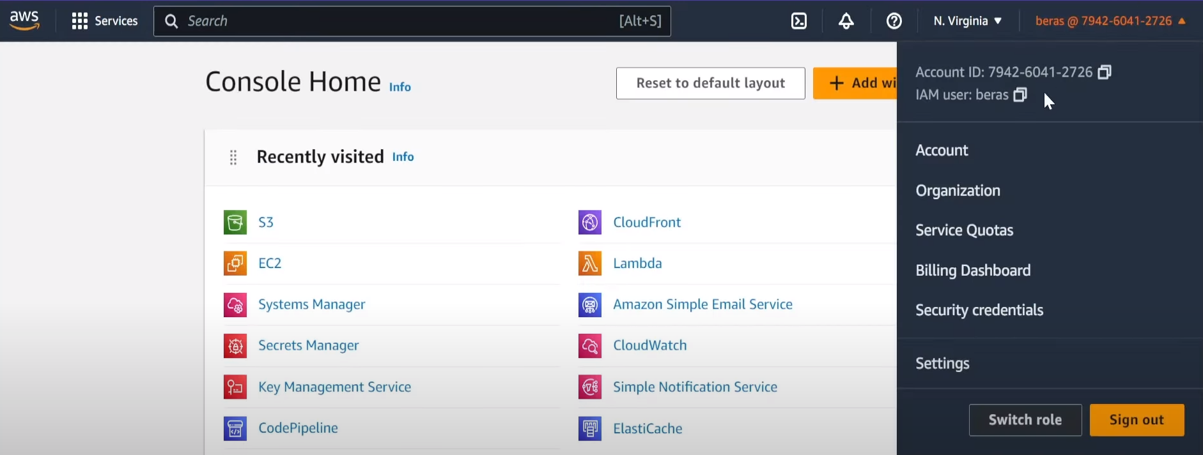Open the Key Management Service link

[x=335, y=387]
